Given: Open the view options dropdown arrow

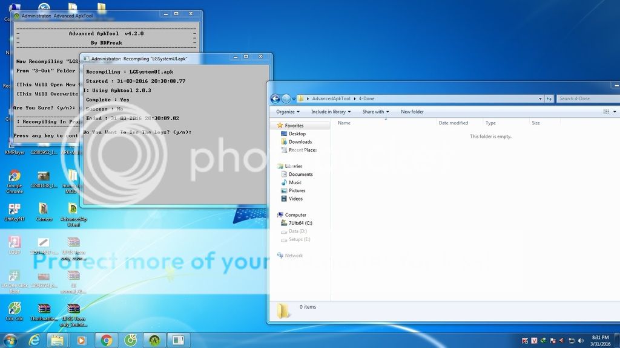Looking at the screenshot, I should [x=615, y=112].
